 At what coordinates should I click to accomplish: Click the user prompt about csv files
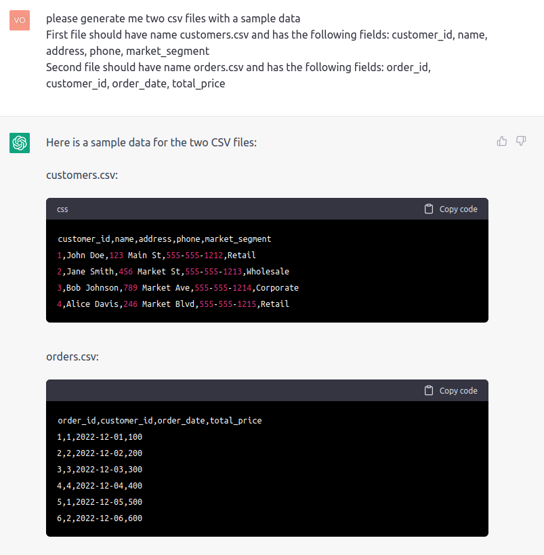266,52
